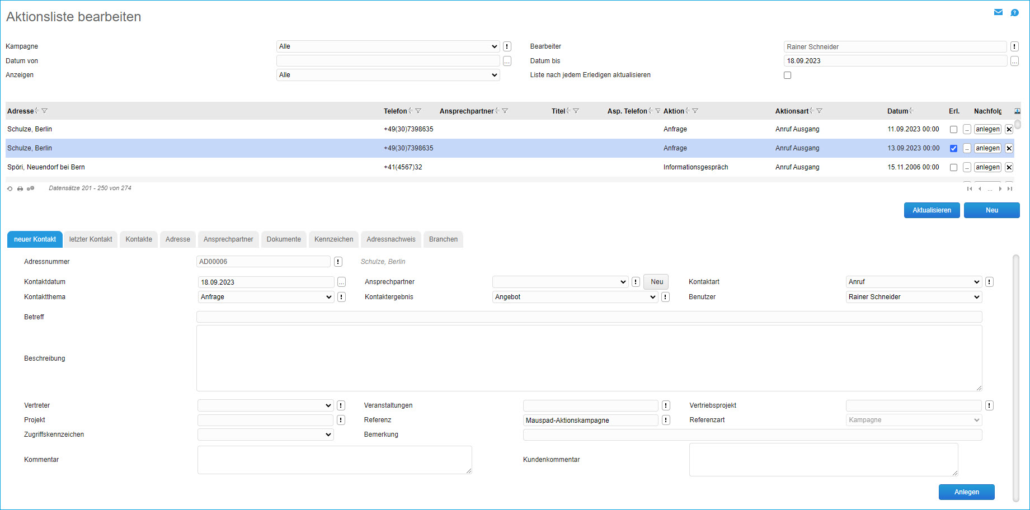Click the contact form vertical scrollbar
The width and height of the screenshot is (1030, 510).
coord(1016,377)
